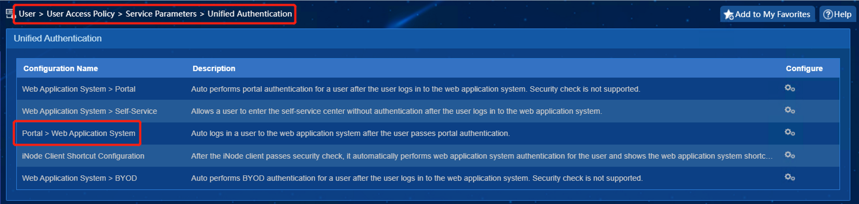Select Unified Authentication breadcrumb item
This screenshot has width=859, height=204.
tap(249, 14)
